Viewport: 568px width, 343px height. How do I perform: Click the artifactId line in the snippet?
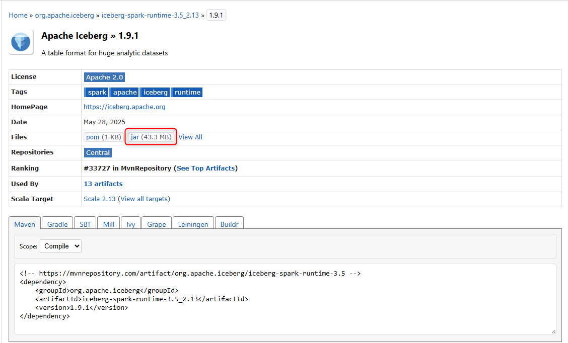click(141, 299)
